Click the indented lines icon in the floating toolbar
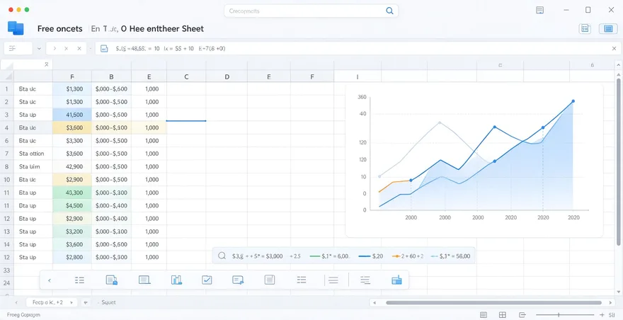 coord(365,280)
